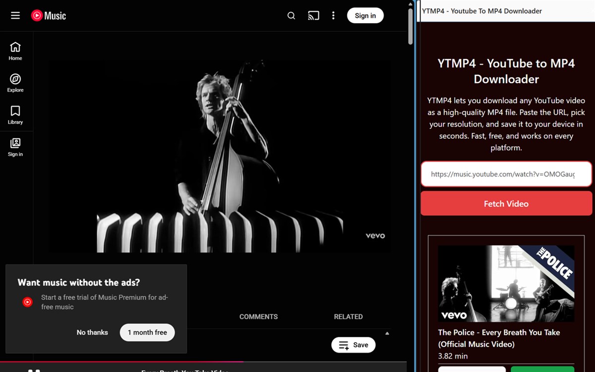Click The Police video thumbnail
This screenshot has height=372, width=595.
coord(506,284)
